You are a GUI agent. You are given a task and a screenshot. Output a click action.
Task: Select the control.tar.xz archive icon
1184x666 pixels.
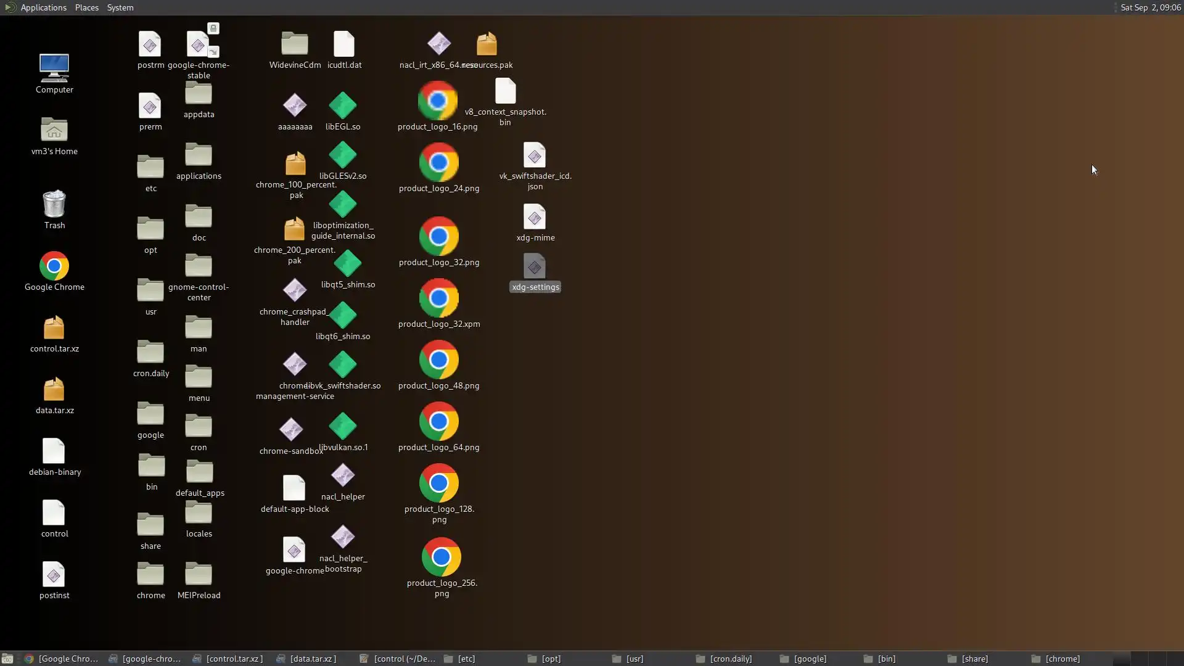click(x=54, y=328)
